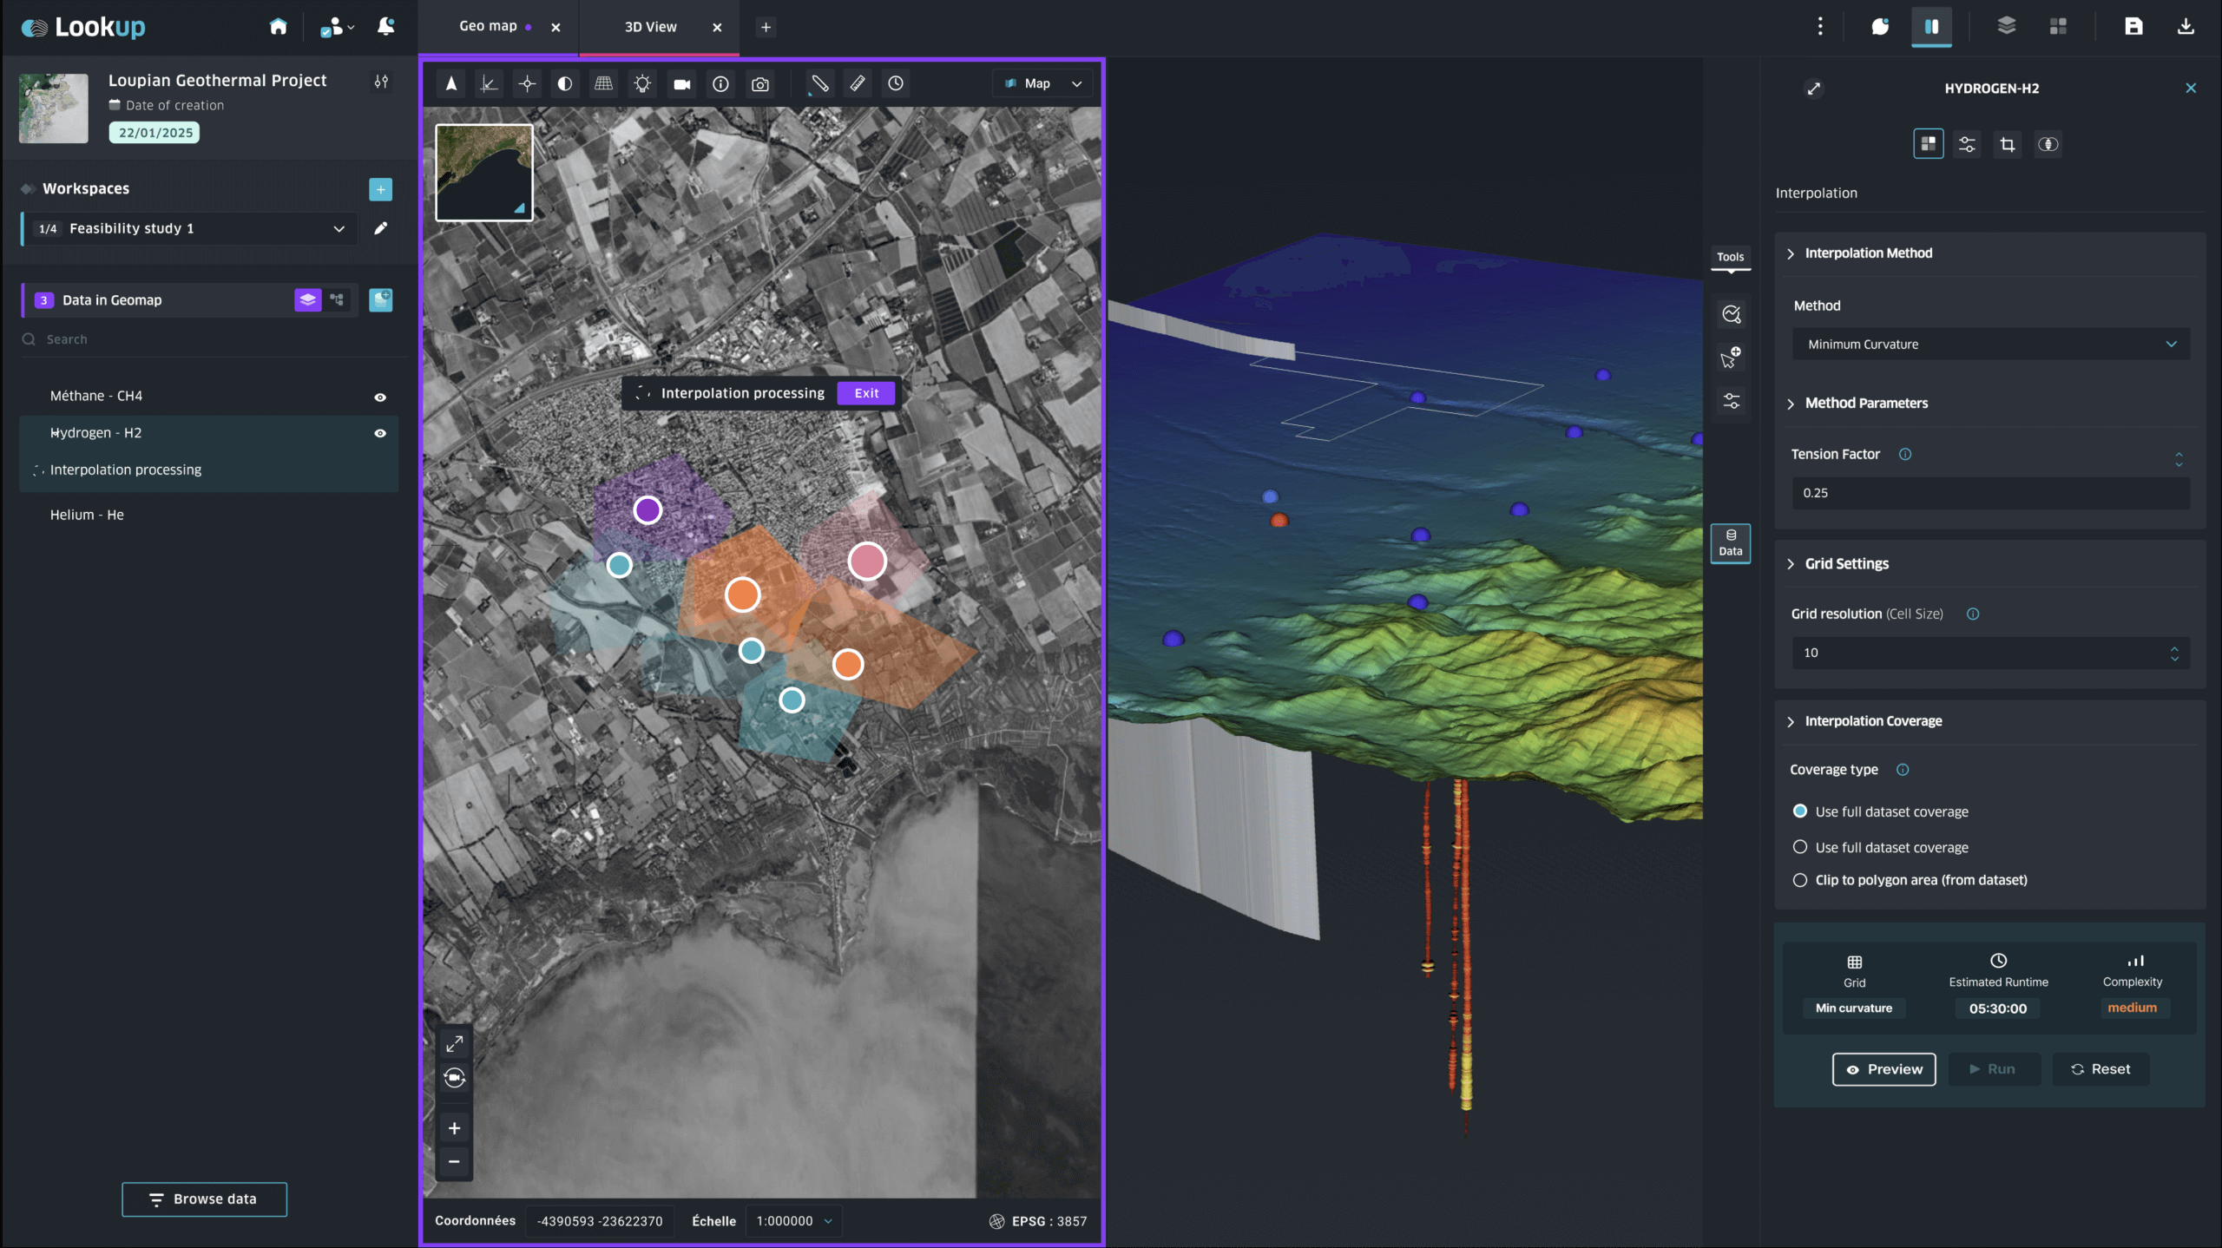This screenshot has height=1248, width=2222.
Task: Switch to the 3D View tab
Action: tap(650, 27)
